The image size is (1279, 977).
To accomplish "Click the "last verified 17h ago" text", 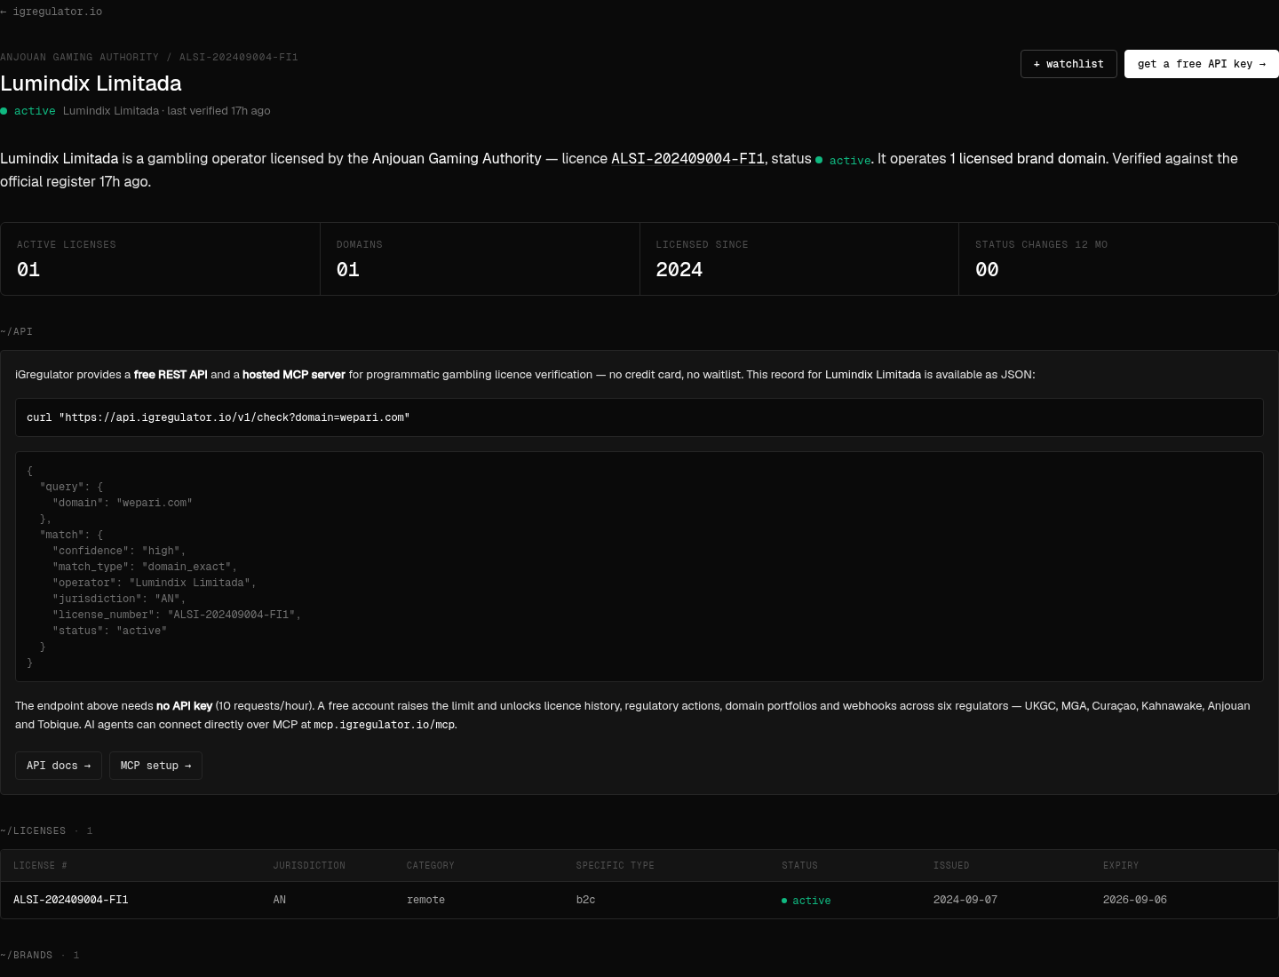I will [x=218, y=111].
